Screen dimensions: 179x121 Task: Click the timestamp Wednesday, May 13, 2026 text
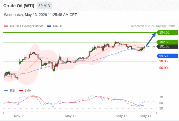[25, 15]
